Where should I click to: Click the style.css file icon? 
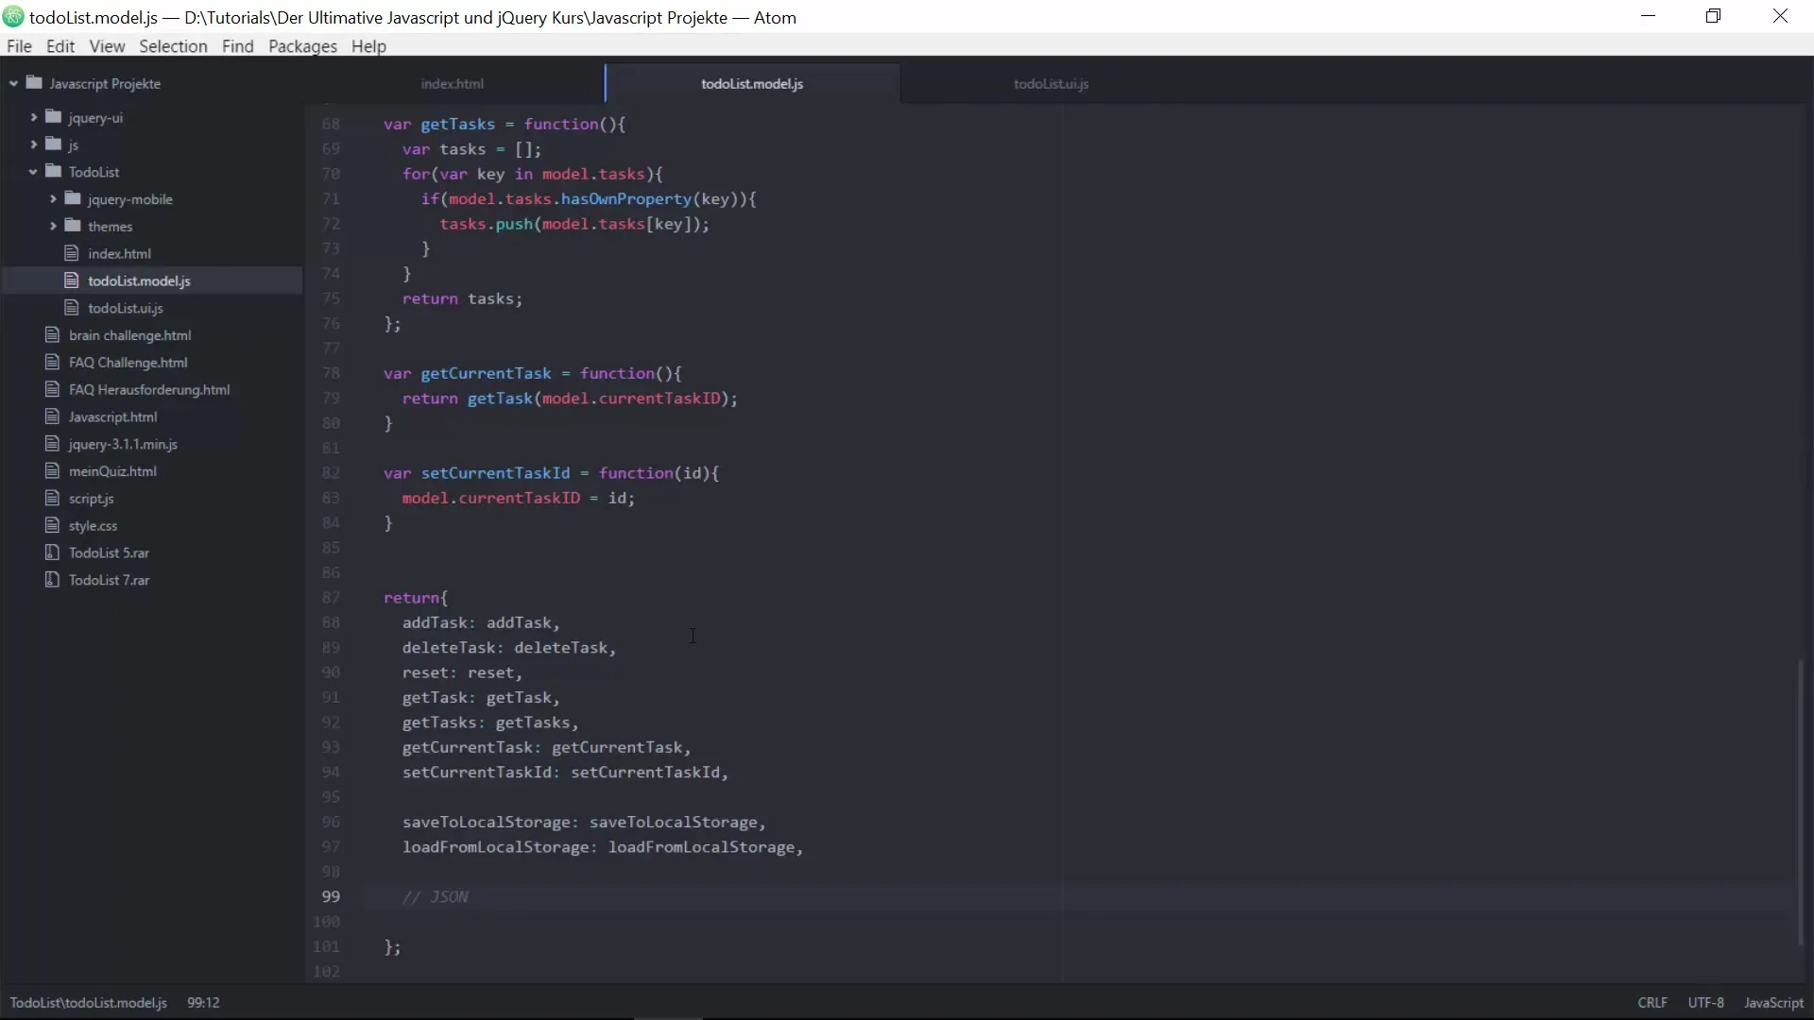[x=52, y=525]
